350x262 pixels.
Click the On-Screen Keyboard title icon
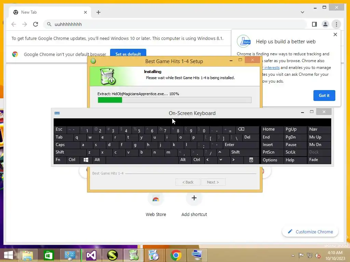point(57,113)
